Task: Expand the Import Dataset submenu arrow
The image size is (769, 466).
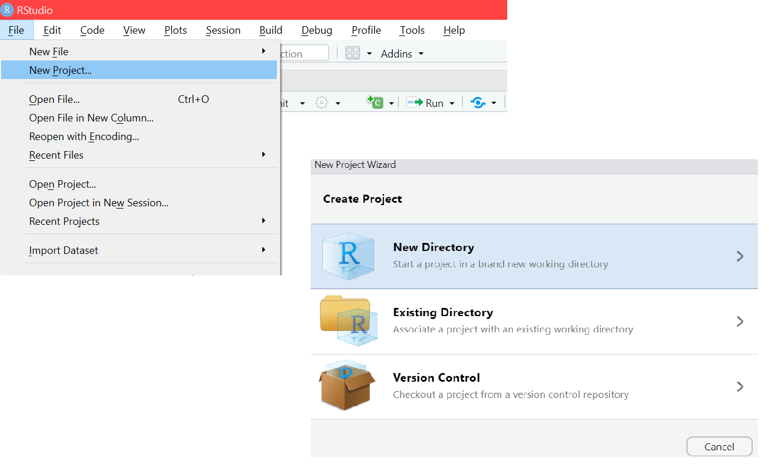Action: pos(264,250)
